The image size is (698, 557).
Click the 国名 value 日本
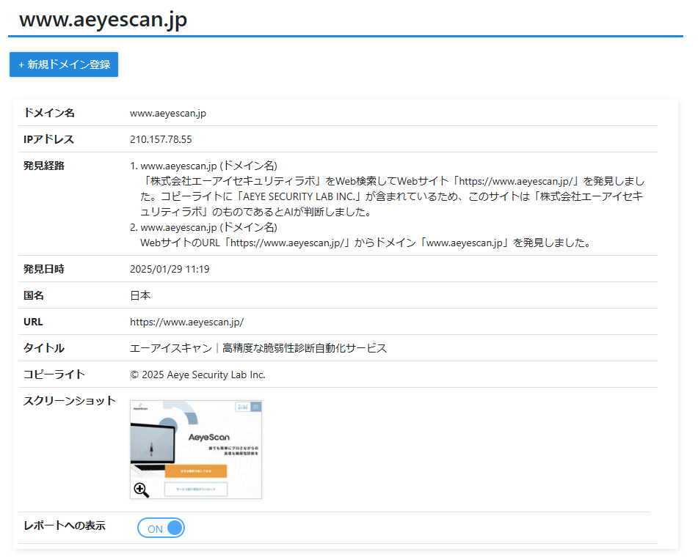(x=140, y=295)
